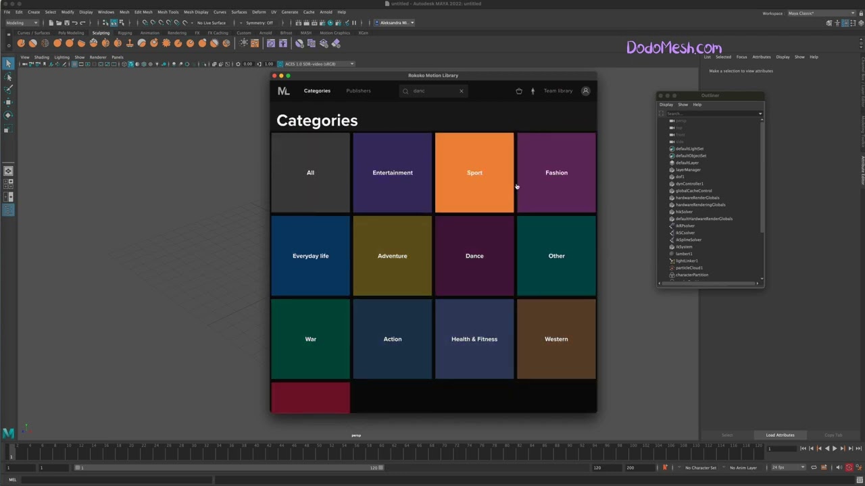
Task: Open the Mesh Tools menu
Action: (168, 12)
